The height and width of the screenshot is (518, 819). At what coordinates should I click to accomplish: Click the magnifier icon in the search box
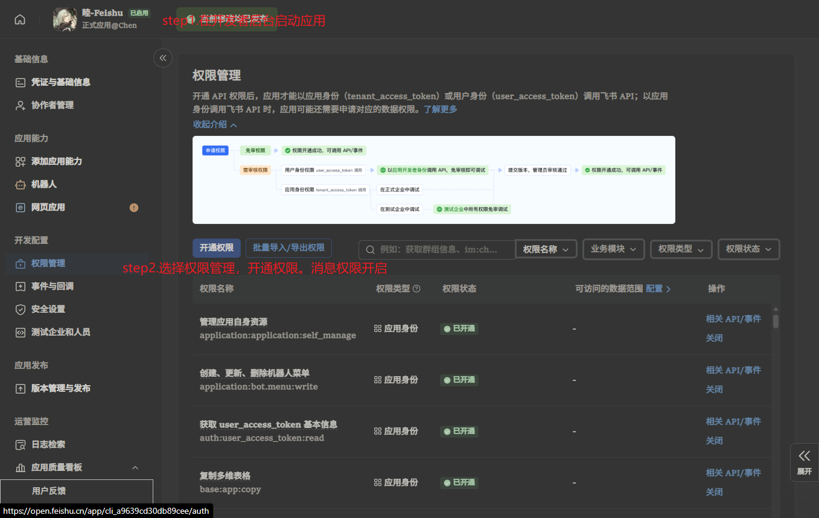point(369,249)
